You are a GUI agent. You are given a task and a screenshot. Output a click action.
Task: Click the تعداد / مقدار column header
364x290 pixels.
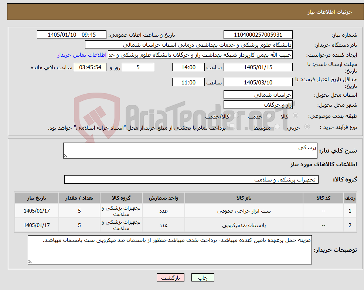[x=79, y=198]
